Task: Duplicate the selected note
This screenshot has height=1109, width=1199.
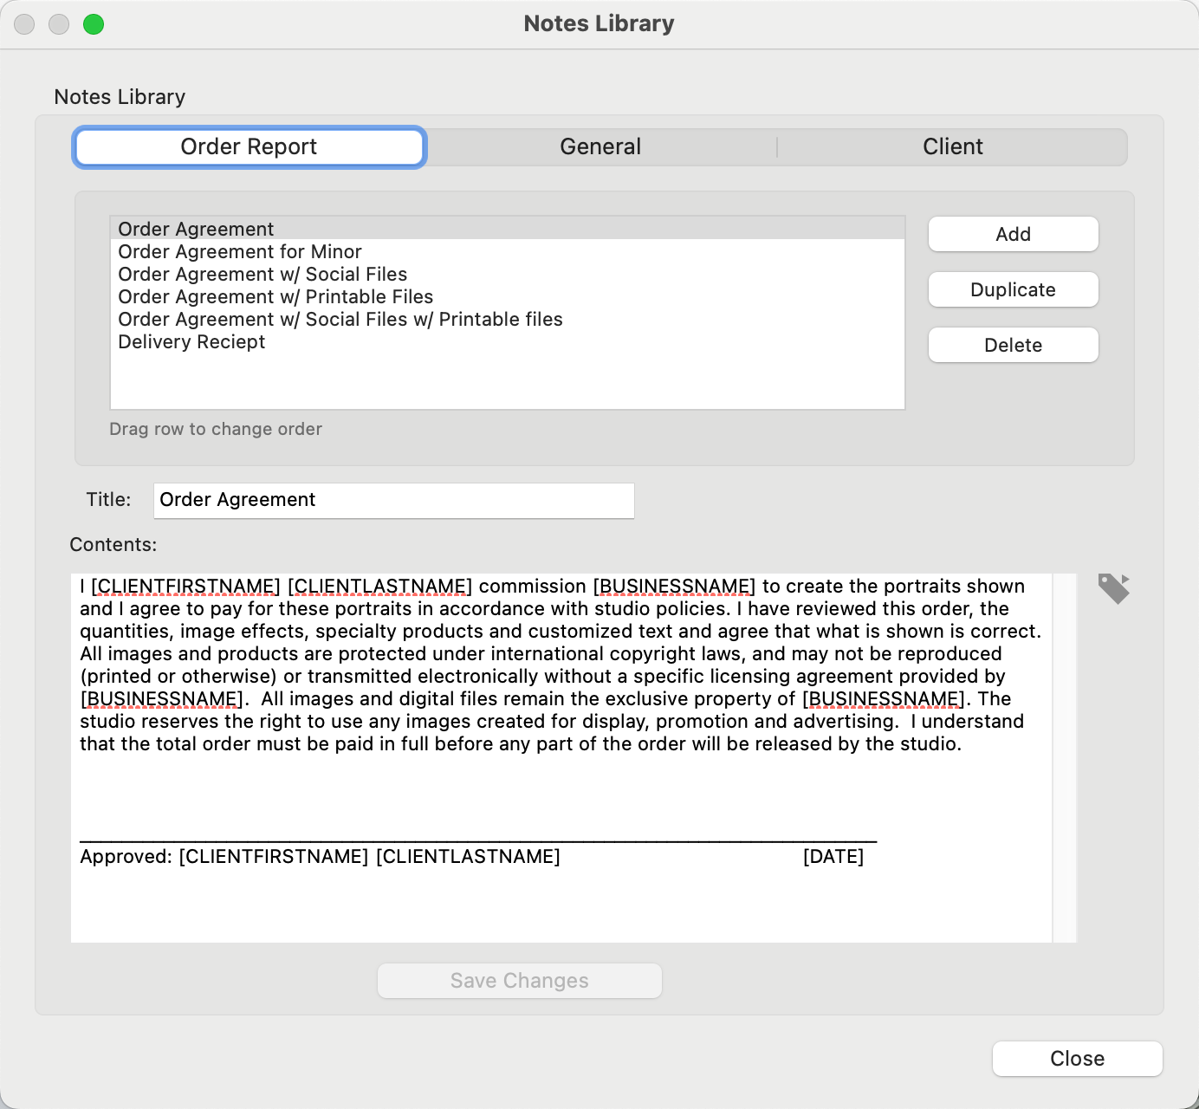Action: click(1013, 289)
